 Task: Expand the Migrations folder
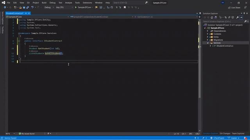pyautogui.click(x=207, y=40)
